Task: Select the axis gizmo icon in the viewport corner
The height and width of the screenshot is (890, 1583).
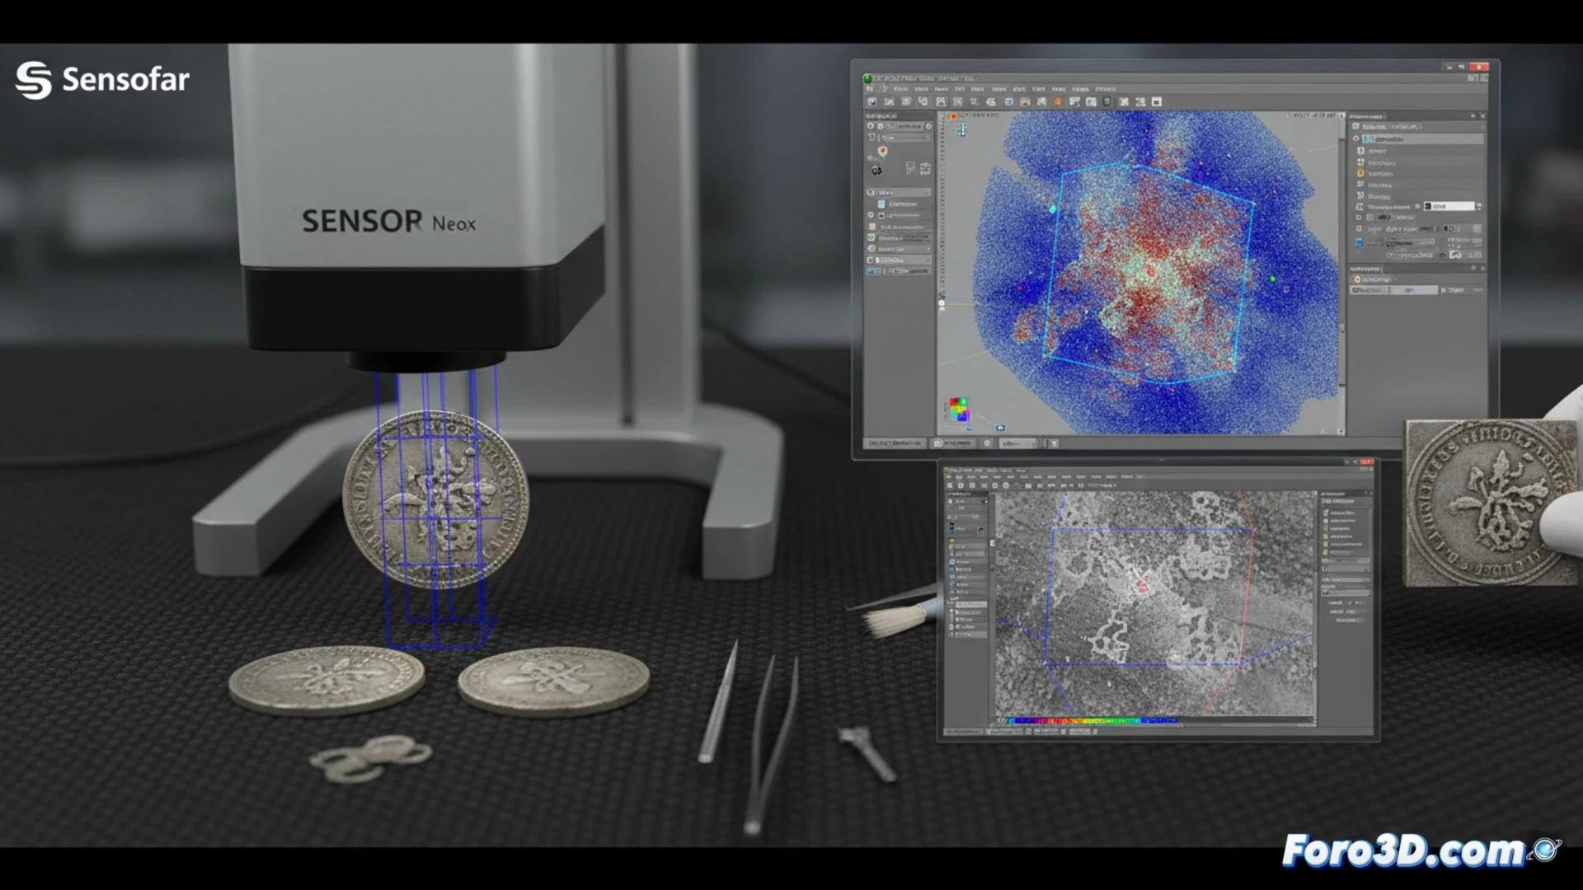Action: 961,130
